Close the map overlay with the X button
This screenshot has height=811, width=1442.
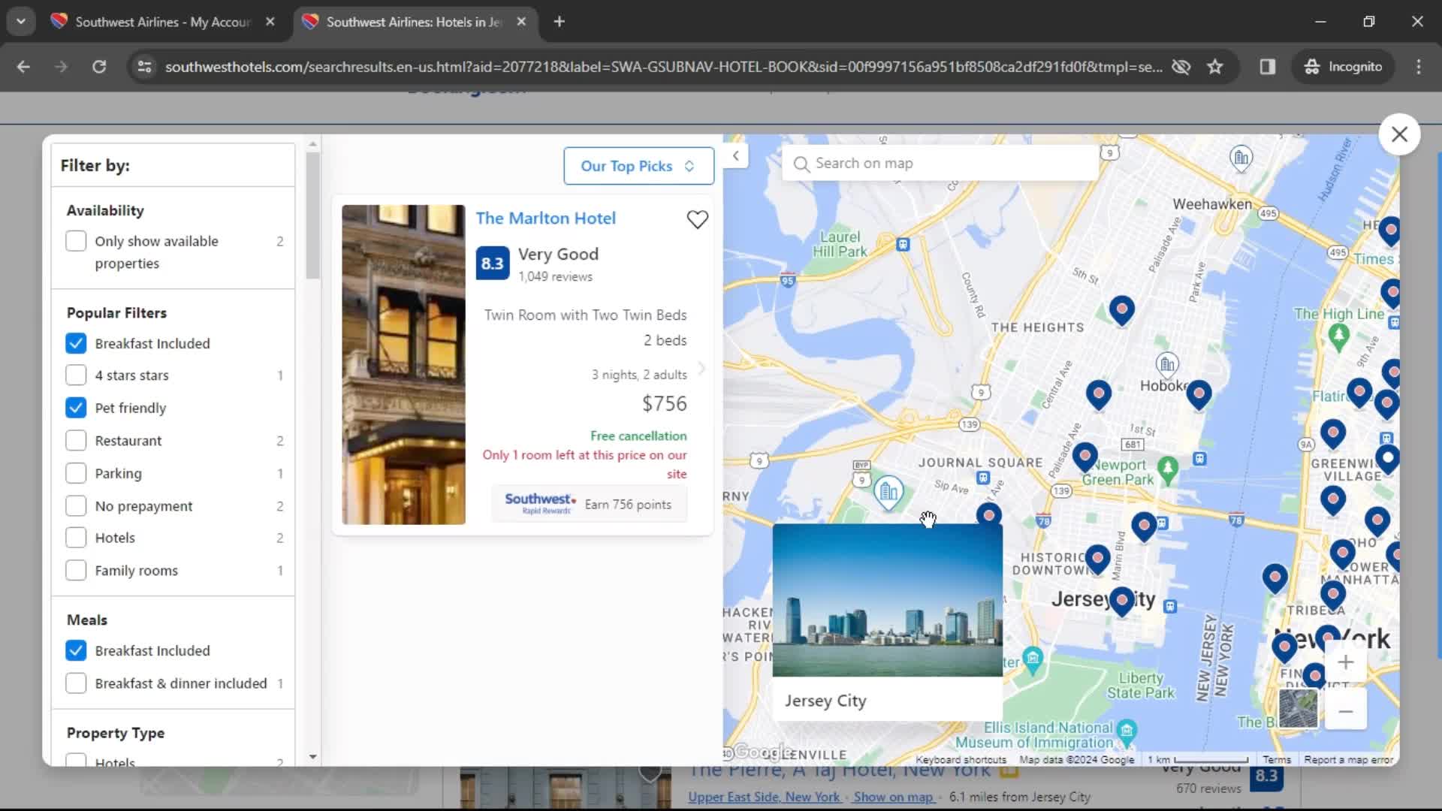pyautogui.click(x=1399, y=134)
